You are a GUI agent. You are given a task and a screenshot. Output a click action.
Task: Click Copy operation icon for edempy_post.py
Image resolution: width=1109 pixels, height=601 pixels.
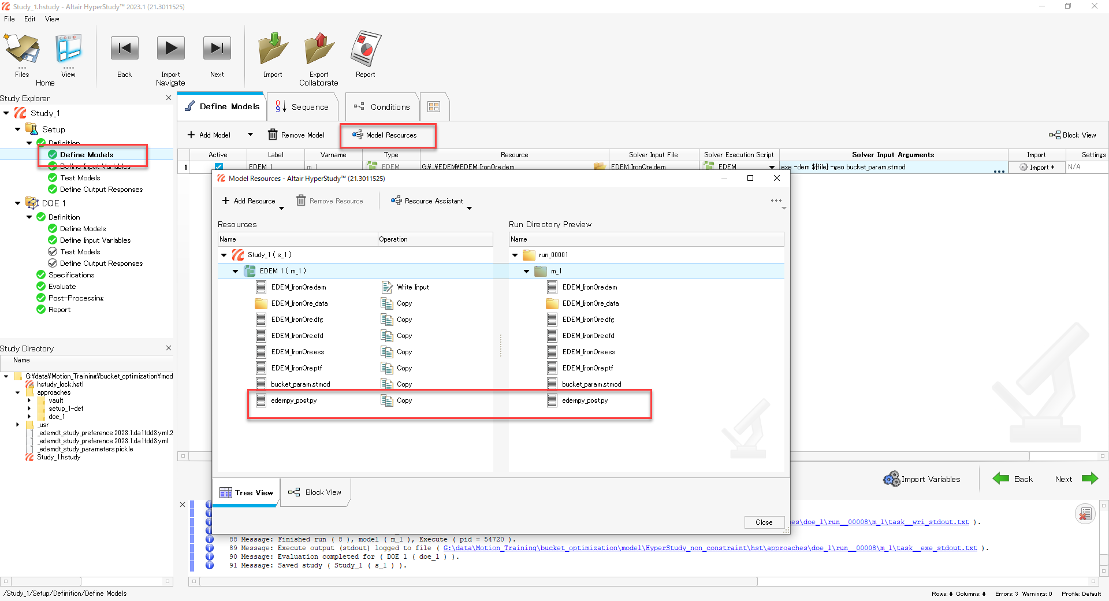(x=387, y=400)
